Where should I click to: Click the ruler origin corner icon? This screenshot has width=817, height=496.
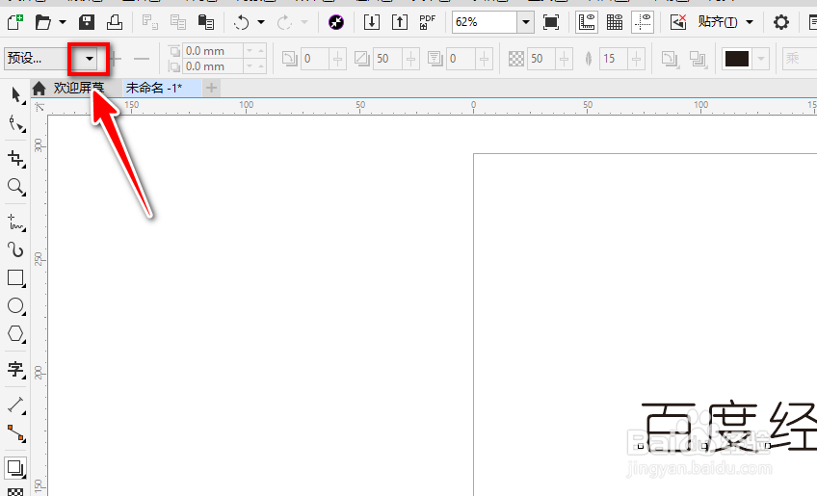click(40, 107)
